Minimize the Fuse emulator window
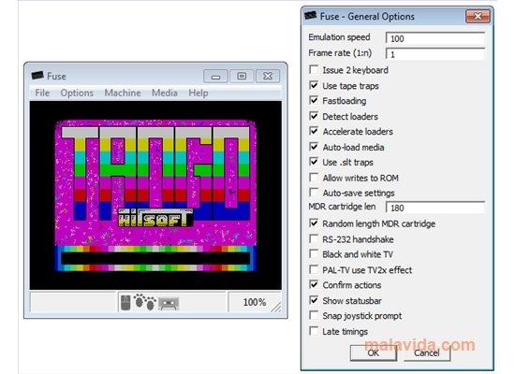The image size is (515, 374). [x=215, y=77]
